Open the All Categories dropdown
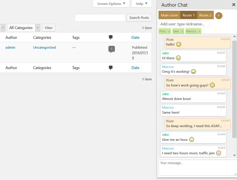 coord(24,28)
